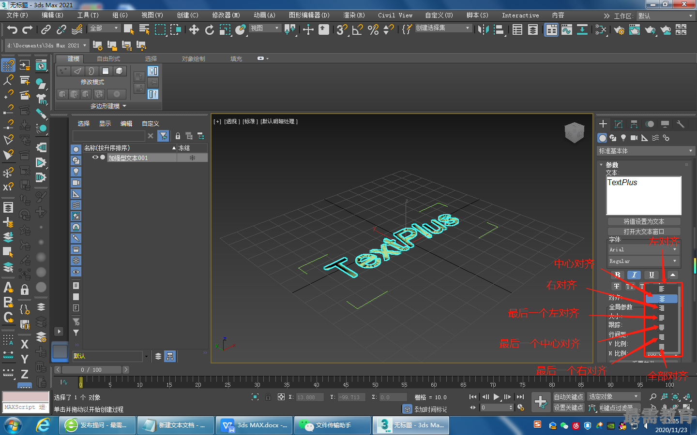The image size is (697, 435).
Task: Activate the Bind to Space Warp tool
Action: pos(77,29)
